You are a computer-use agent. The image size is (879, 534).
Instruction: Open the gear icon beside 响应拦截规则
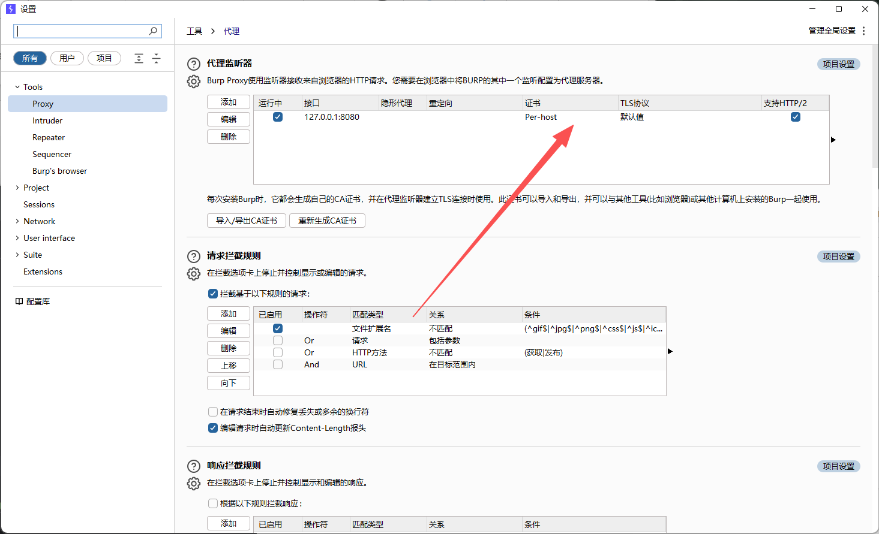pos(193,484)
